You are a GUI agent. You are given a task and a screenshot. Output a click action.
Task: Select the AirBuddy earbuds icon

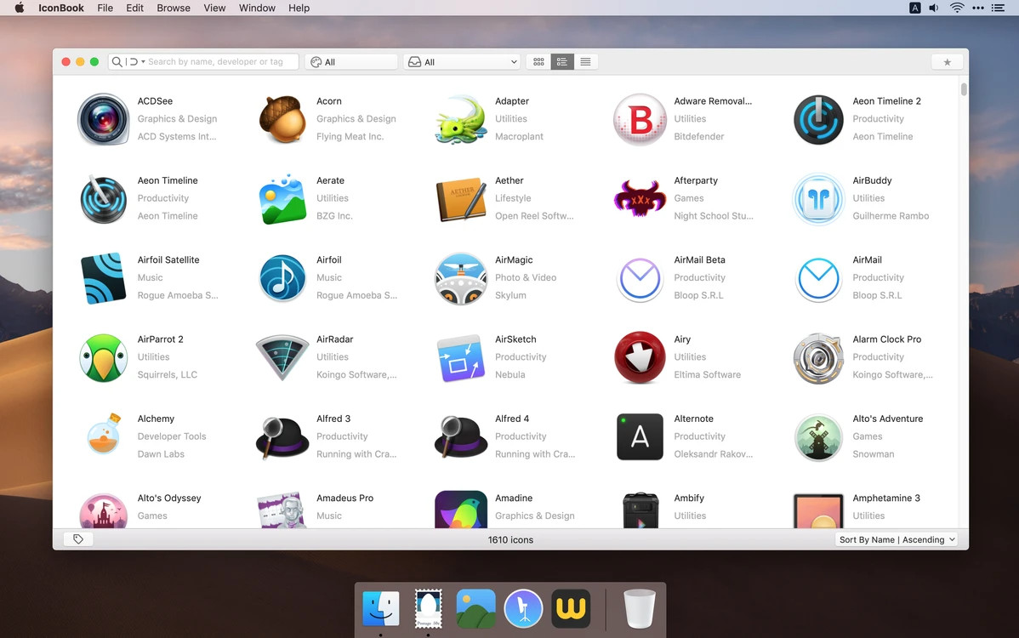pyautogui.click(x=818, y=199)
